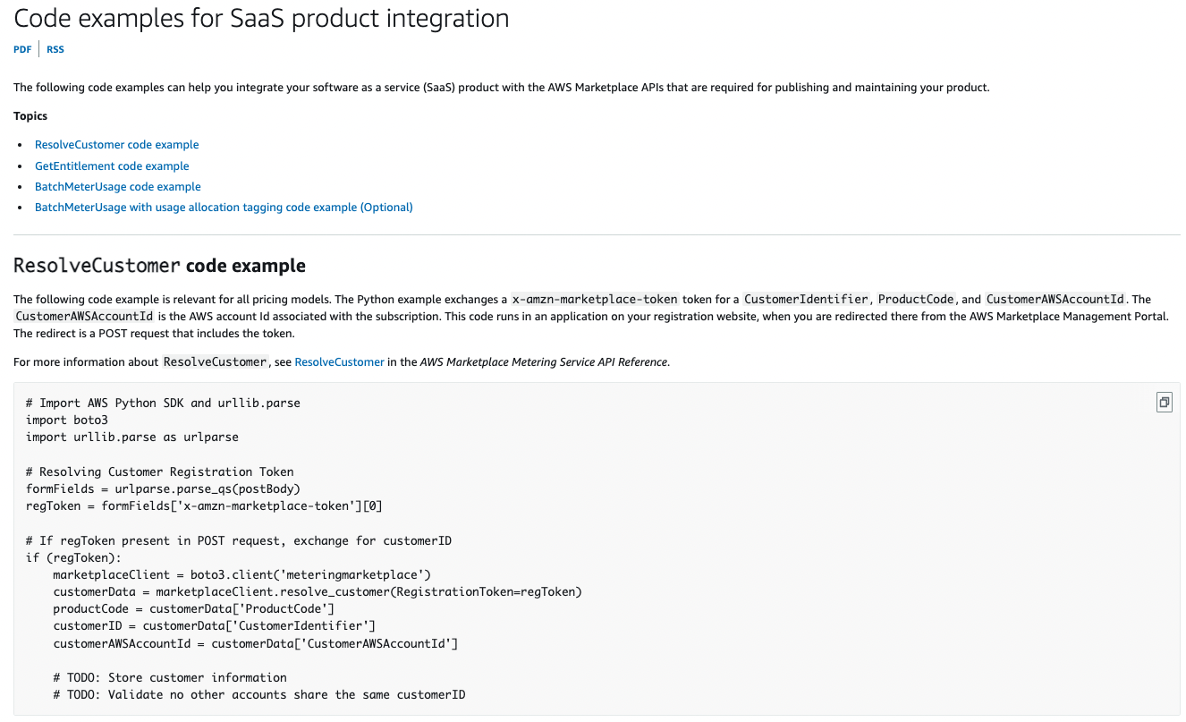Image resolution: width=1186 pixels, height=722 pixels.
Task: Click the 'import urllib.parse as urlparse' line
Action: tap(132, 437)
